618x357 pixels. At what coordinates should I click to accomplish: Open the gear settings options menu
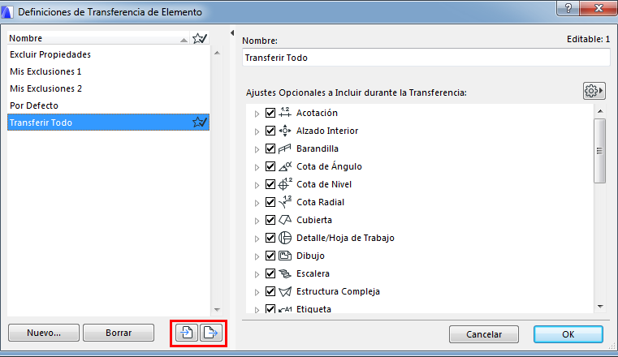pos(595,91)
